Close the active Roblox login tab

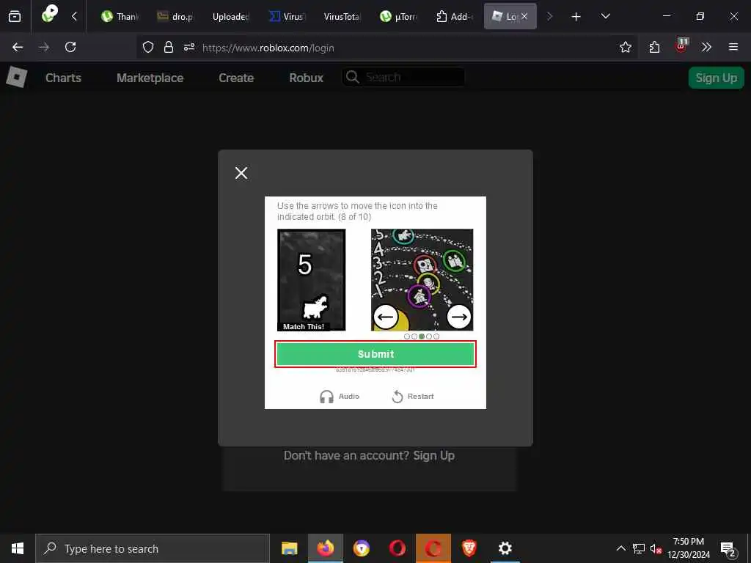524,16
